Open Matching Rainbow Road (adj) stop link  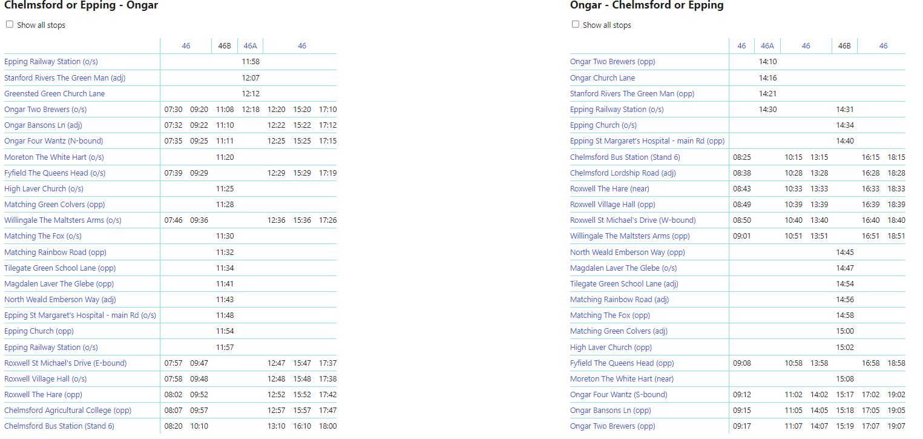click(x=619, y=300)
